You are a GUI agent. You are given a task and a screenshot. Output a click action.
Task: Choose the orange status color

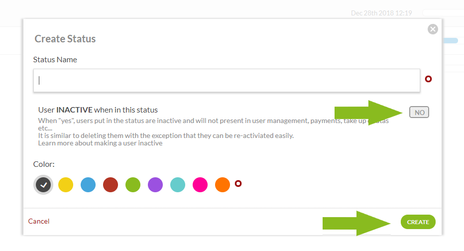coord(223,185)
